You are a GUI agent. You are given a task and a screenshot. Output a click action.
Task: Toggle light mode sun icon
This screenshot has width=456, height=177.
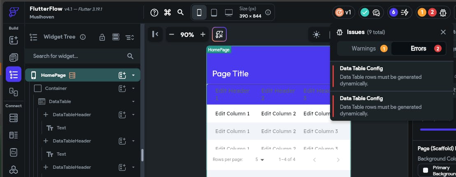316,34
